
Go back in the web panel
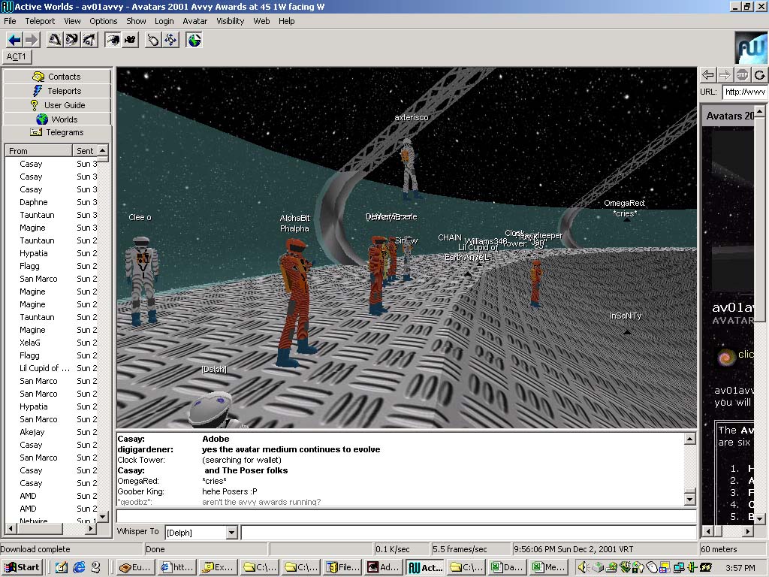pos(707,74)
